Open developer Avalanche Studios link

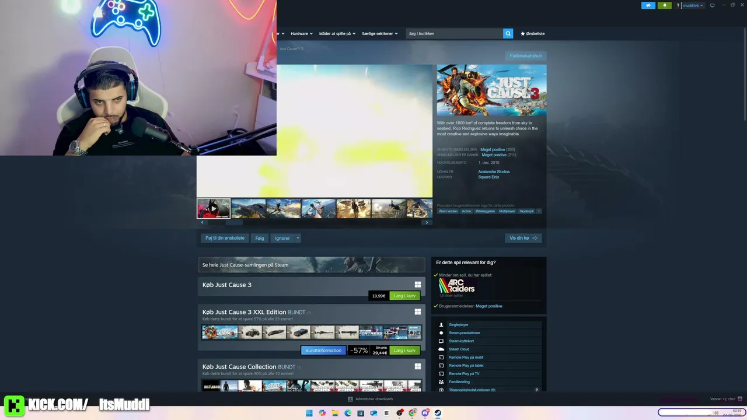point(494,171)
